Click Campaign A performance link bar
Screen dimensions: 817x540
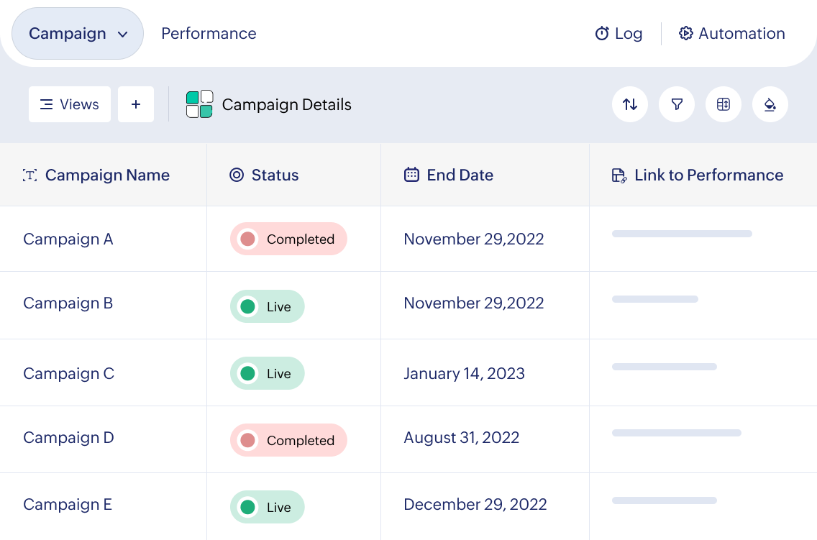682,234
